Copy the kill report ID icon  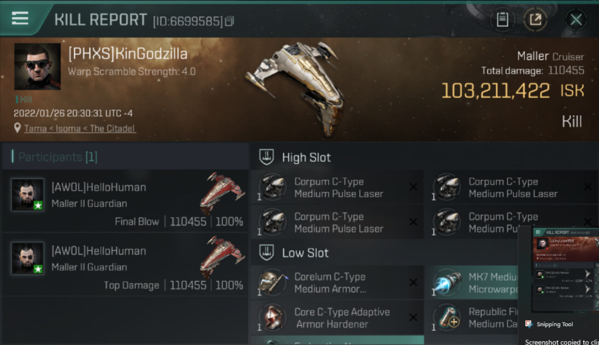(229, 21)
